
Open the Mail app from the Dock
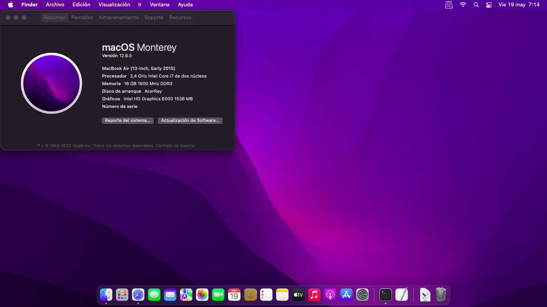click(x=170, y=295)
